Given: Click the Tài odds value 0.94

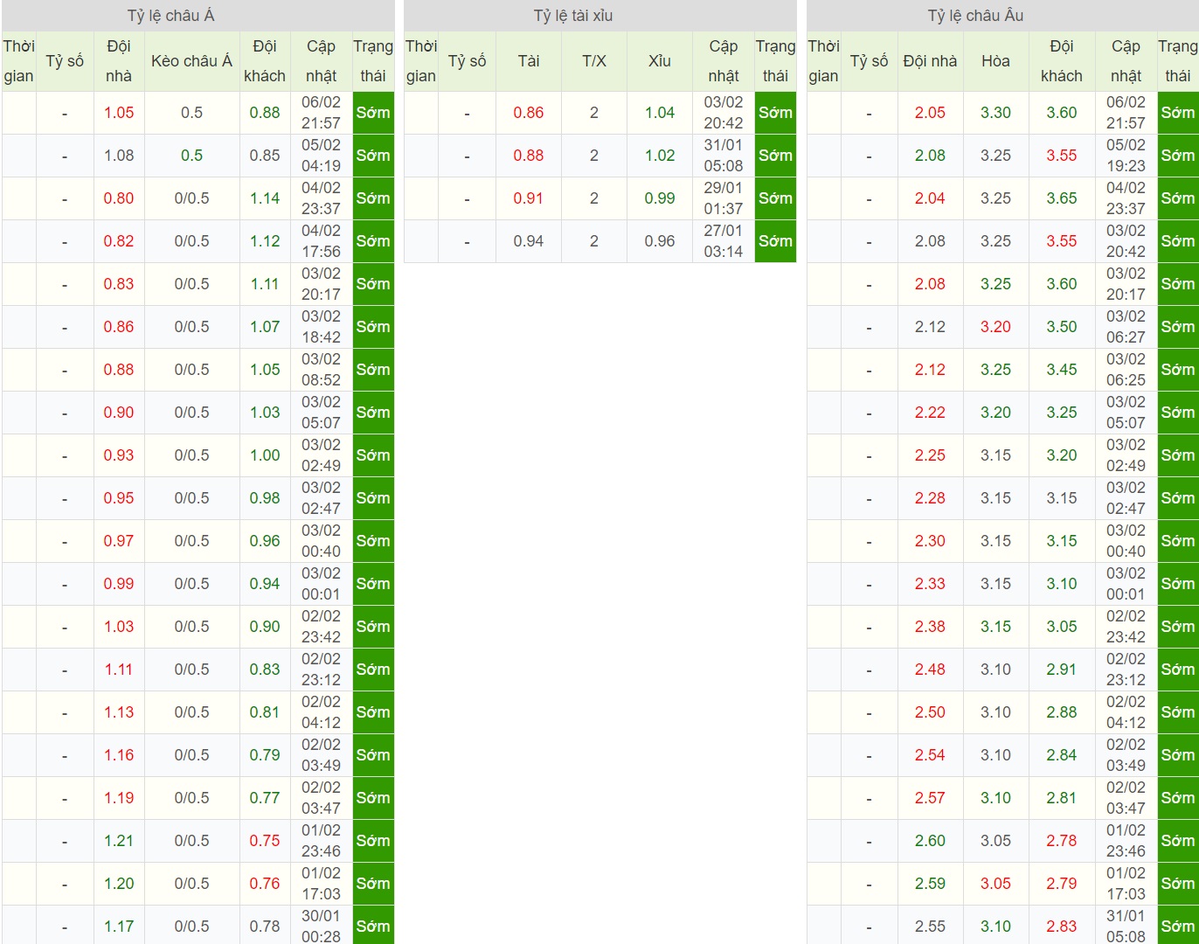Looking at the screenshot, I should 529,241.
